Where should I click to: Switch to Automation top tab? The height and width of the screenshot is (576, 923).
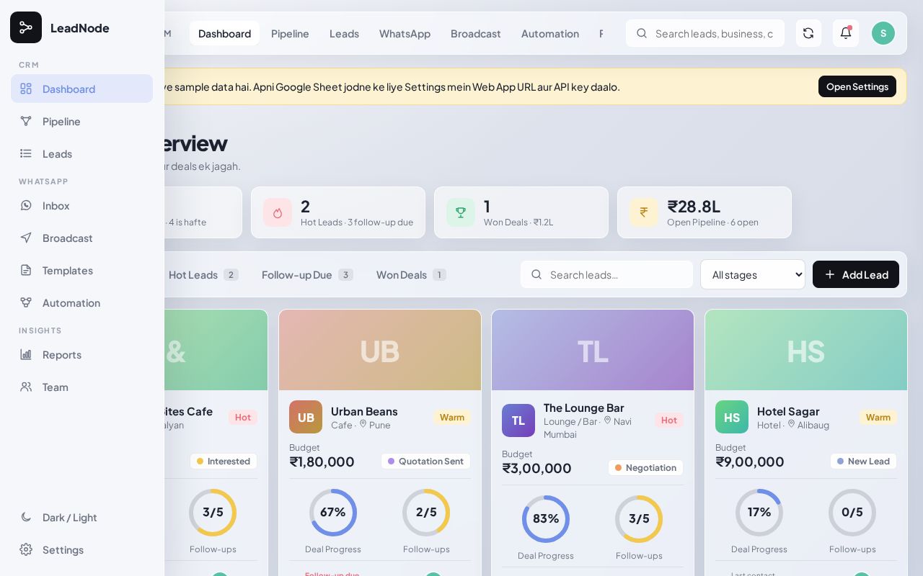[550, 33]
